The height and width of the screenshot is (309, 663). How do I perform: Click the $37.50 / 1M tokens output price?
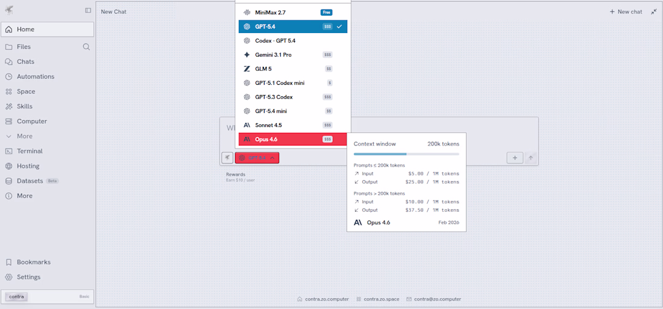[x=432, y=210]
